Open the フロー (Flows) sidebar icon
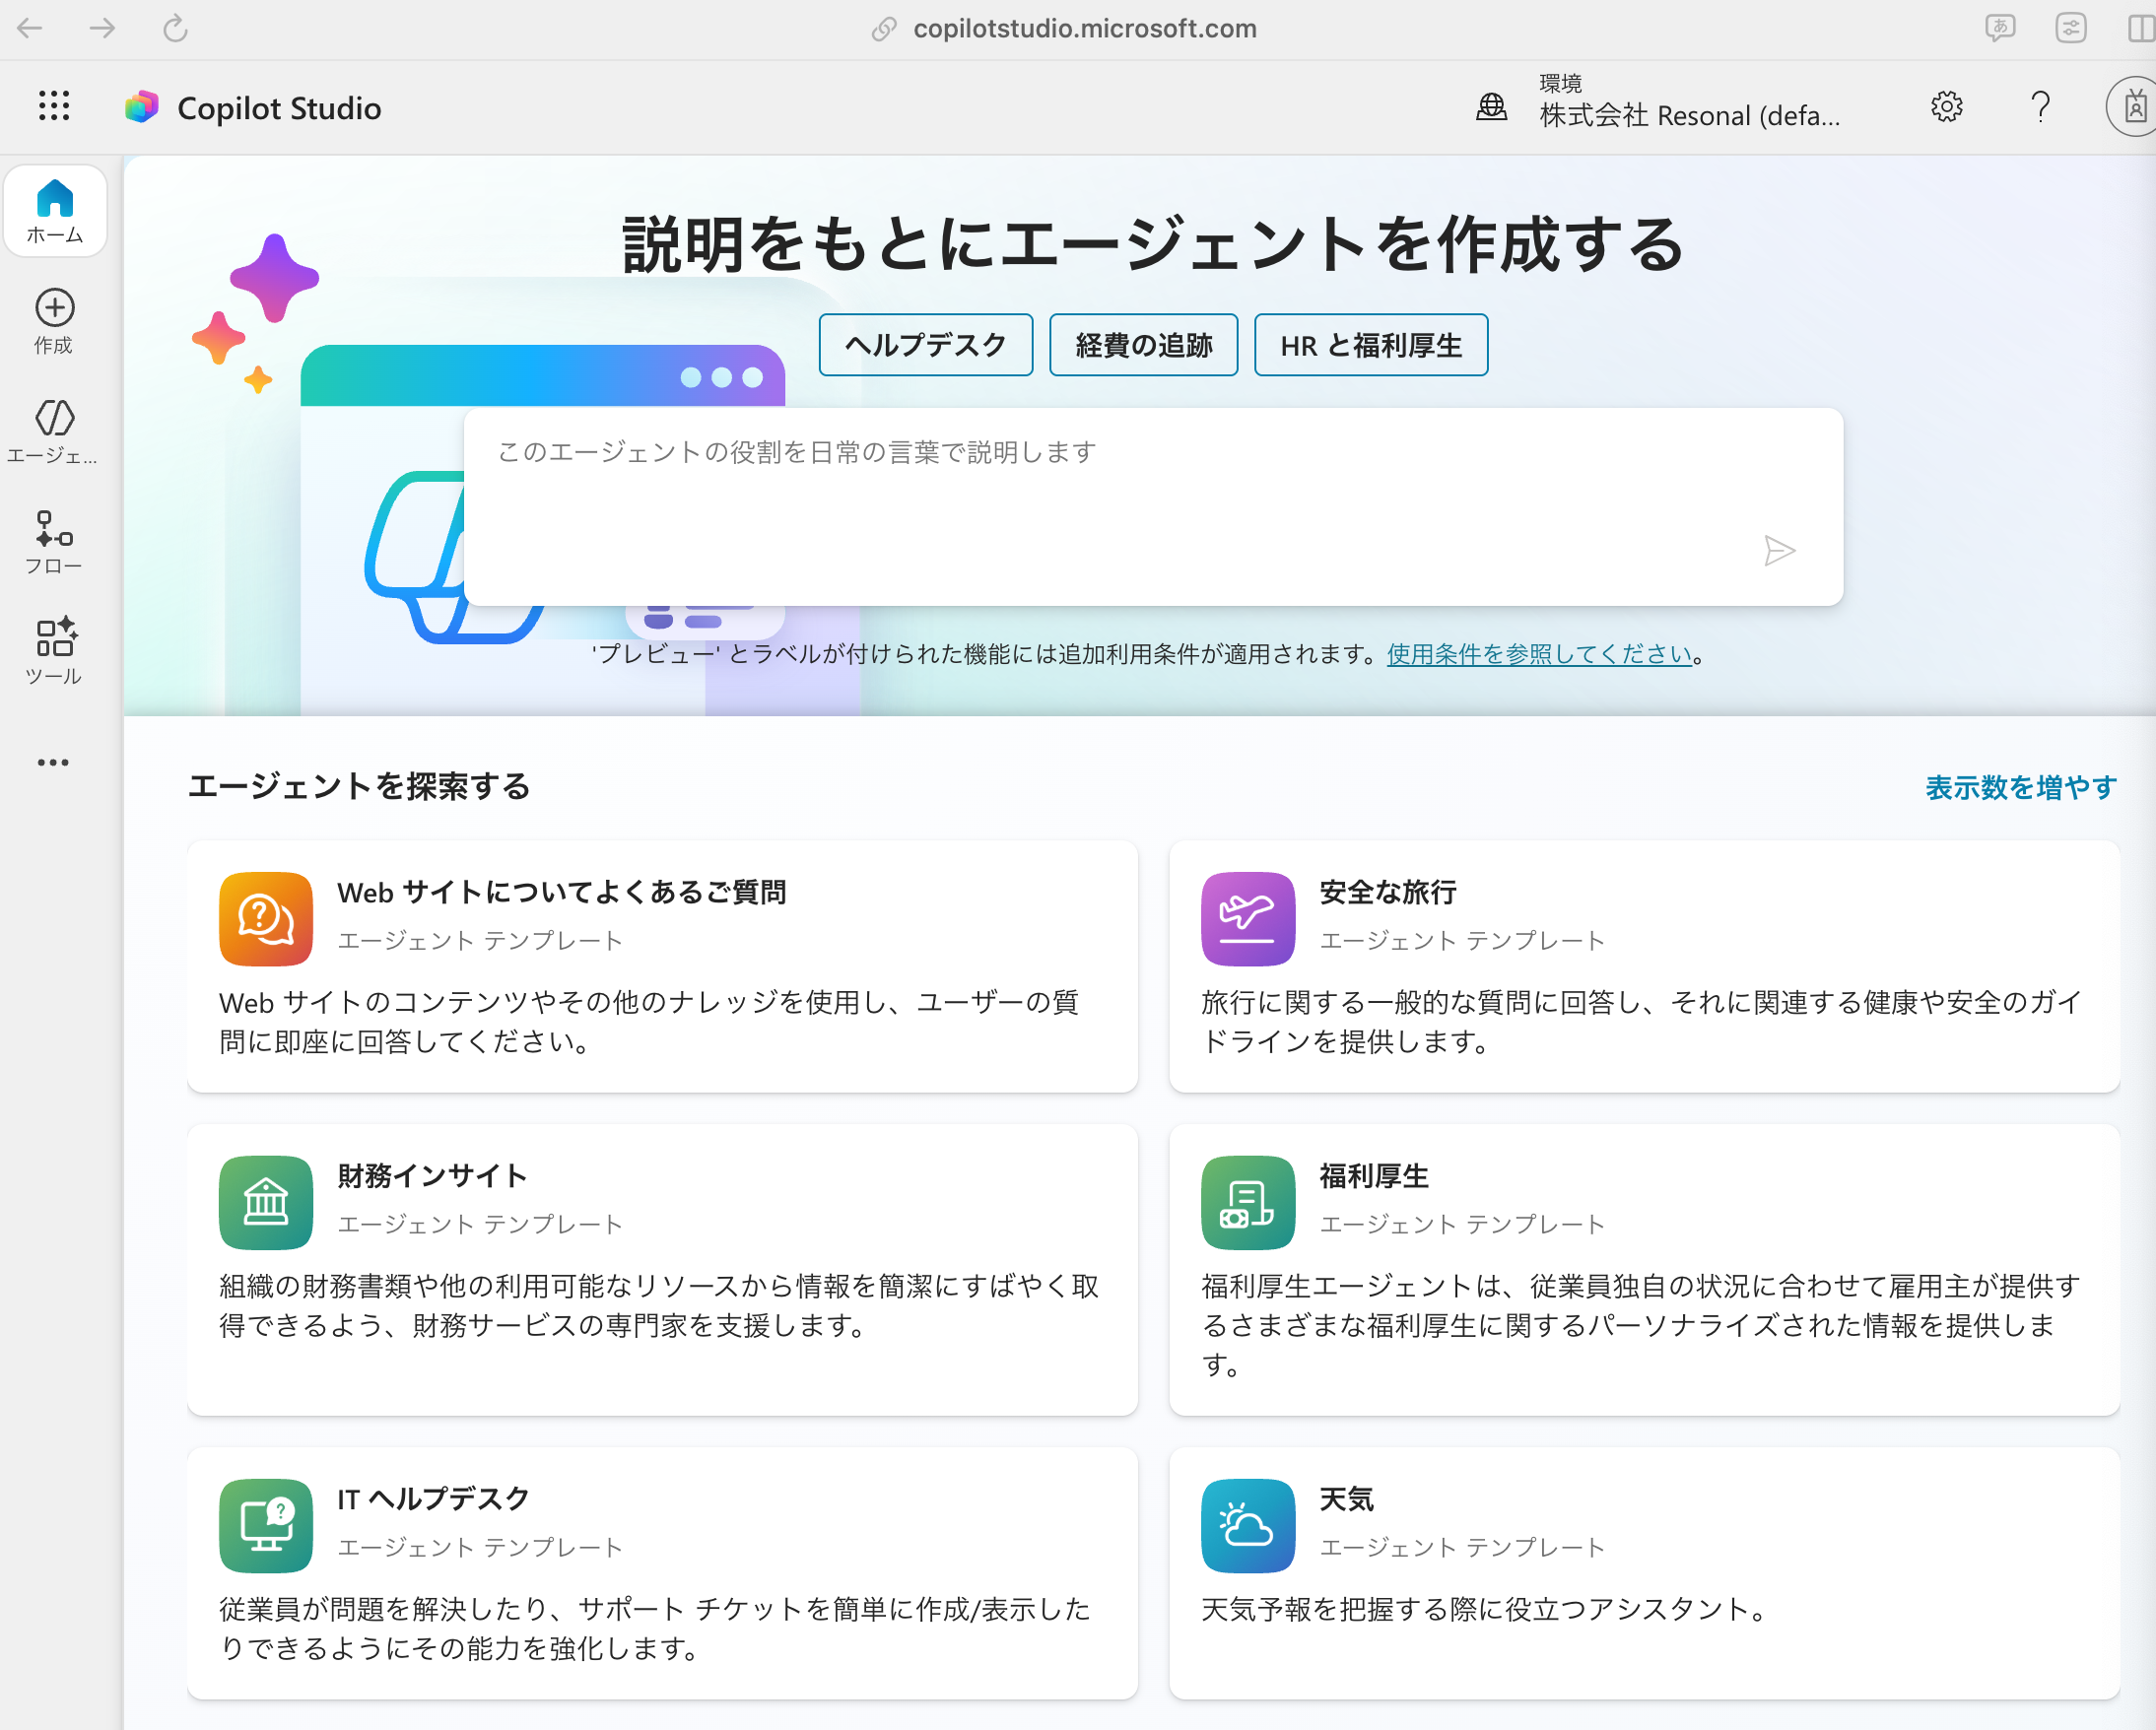 [54, 541]
